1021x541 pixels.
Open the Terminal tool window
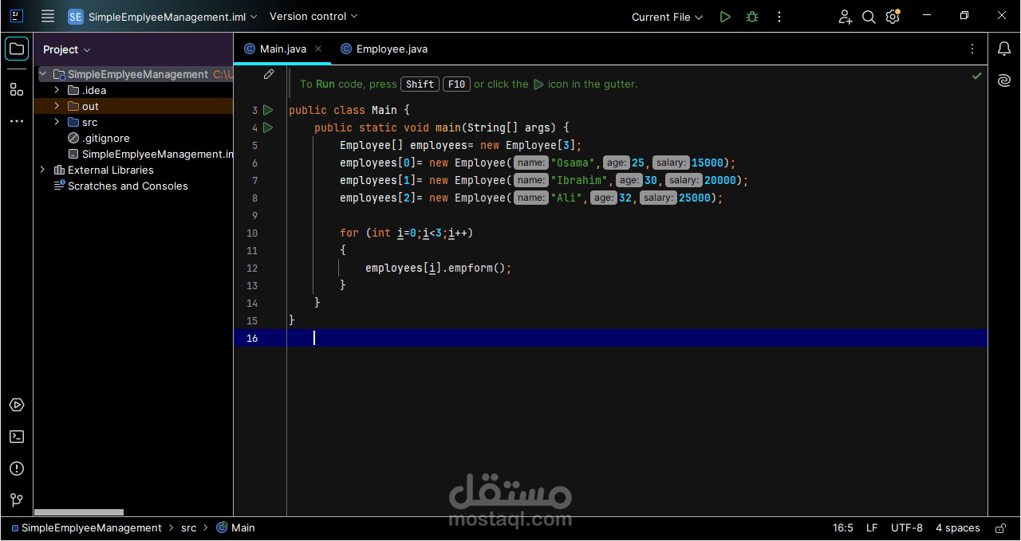point(17,437)
